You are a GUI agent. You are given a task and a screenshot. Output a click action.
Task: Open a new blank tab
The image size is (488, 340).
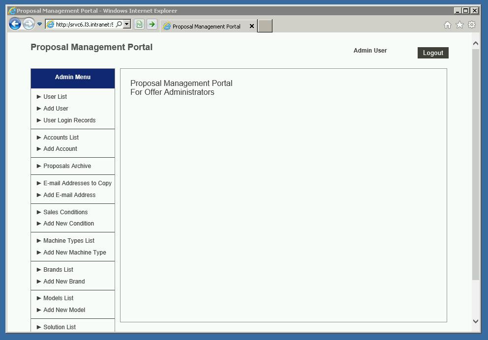(265, 26)
